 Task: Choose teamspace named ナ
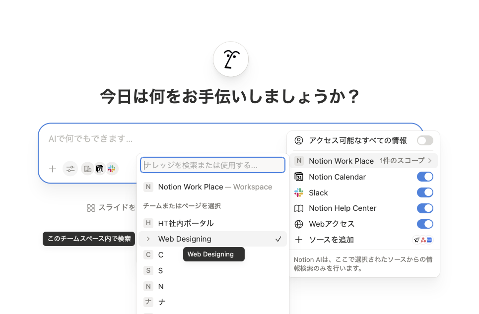pyautogui.click(x=212, y=302)
